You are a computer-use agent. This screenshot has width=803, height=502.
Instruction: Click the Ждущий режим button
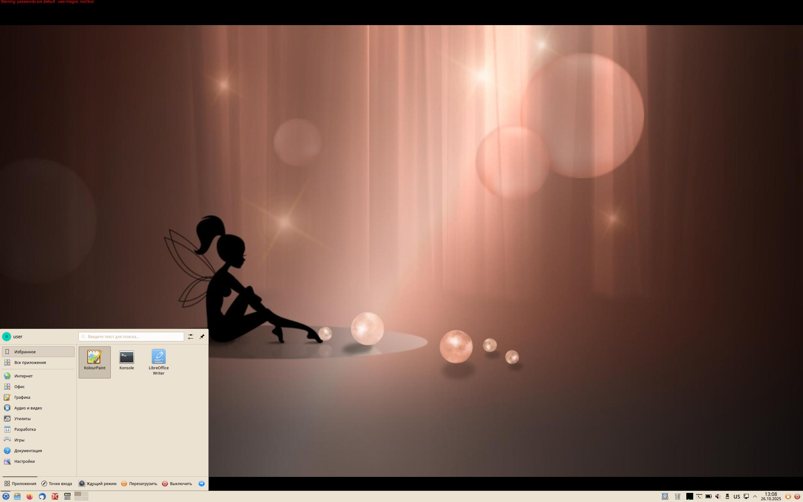[98, 483]
